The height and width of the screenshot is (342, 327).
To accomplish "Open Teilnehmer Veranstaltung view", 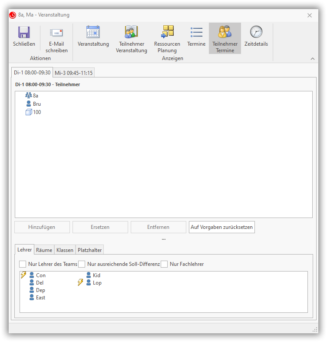I will point(131,33).
